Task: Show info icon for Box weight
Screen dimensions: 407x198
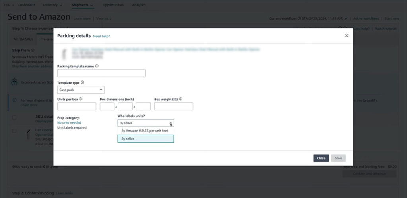Action: pyautogui.click(x=181, y=99)
